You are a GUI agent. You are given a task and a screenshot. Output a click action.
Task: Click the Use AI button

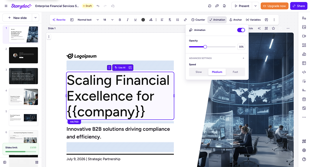[120, 68]
